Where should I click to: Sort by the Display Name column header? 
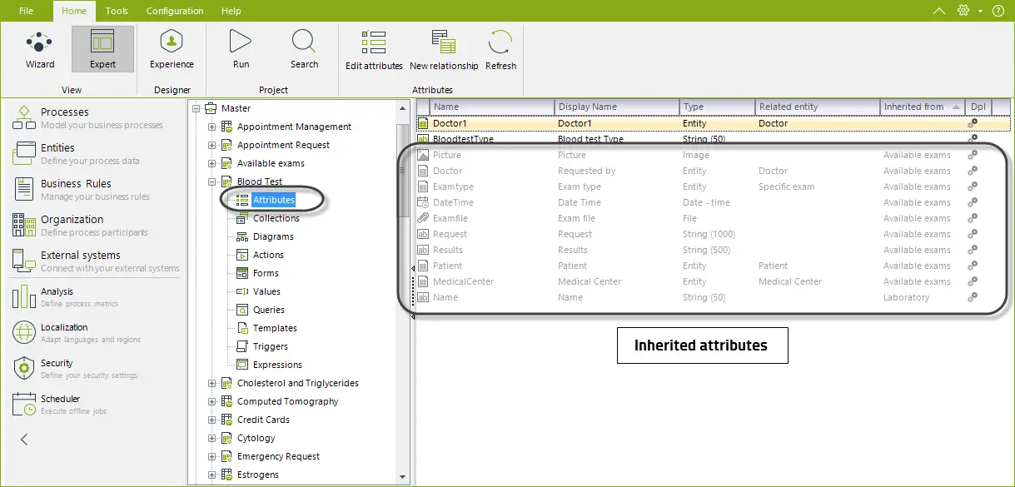616,107
